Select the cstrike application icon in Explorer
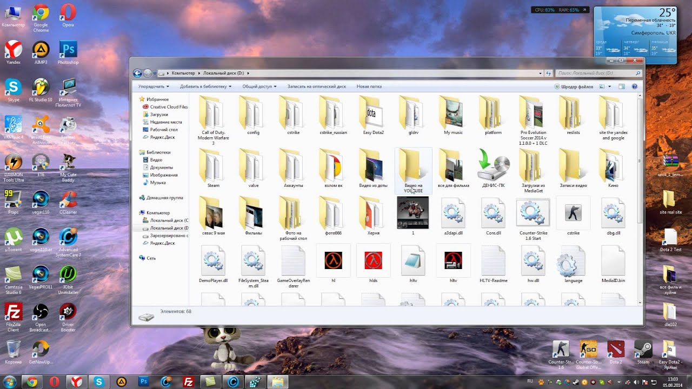Image resolution: width=692 pixels, height=389 pixels. (x=573, y=216)
